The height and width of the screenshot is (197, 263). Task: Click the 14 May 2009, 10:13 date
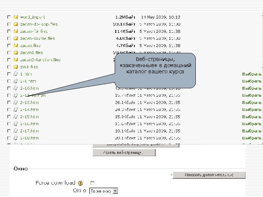tap(160, 17)
